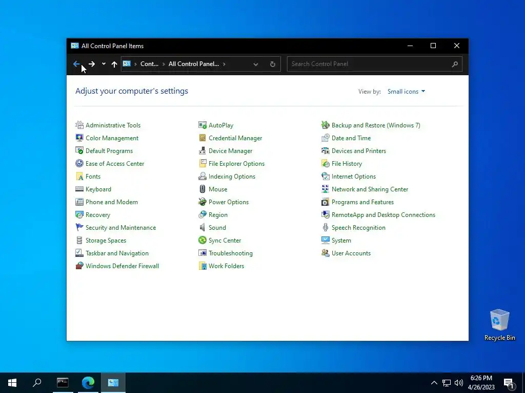
Task: Open volume control in system tray
Action: click(459, 383)
